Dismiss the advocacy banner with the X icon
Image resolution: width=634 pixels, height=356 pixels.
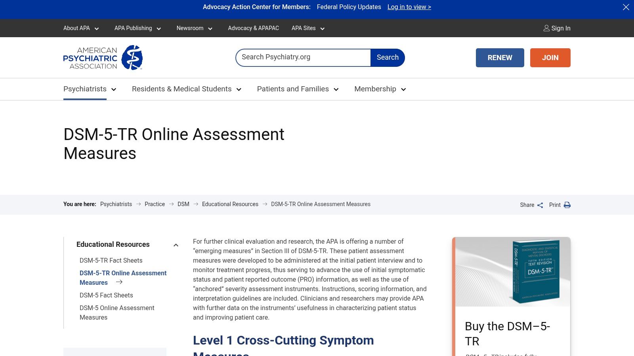[x=626, y=7]
